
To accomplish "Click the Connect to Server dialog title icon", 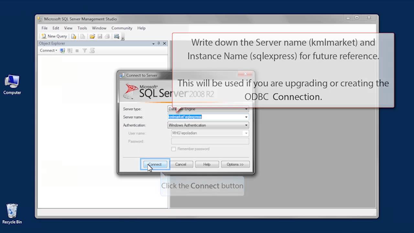I will [x=122, y=75].
